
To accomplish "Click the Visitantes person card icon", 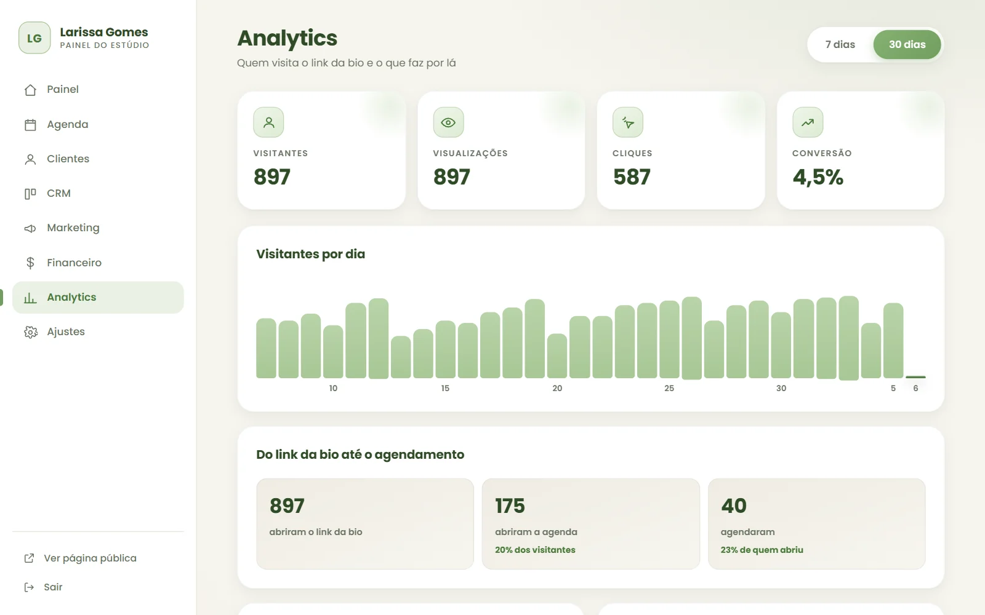I will pyautogui.click(x=268, y=122).
